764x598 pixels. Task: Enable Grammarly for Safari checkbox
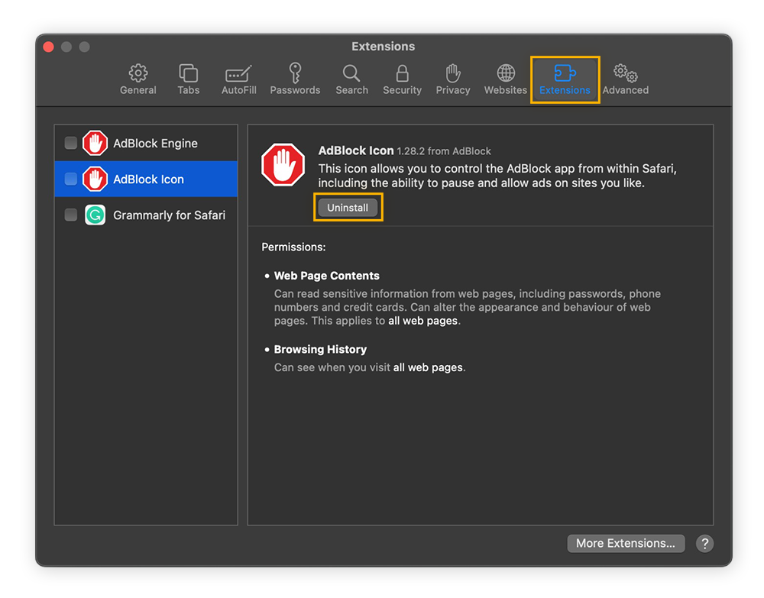pos(70,215)
